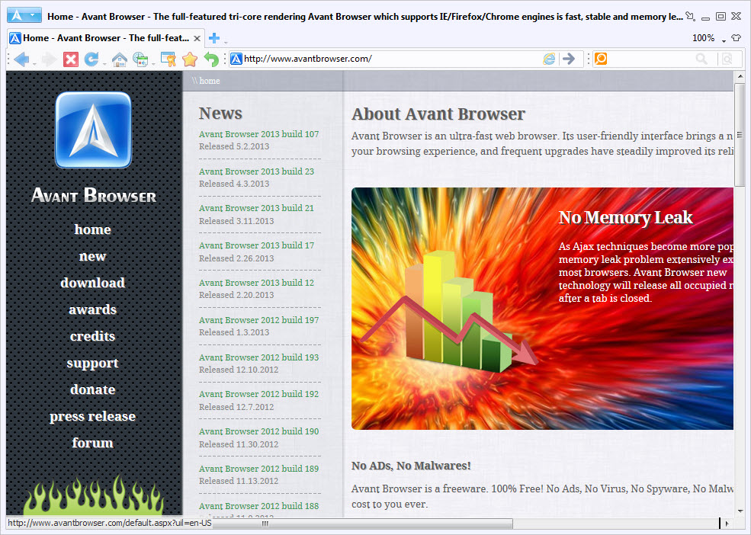Reopen closed tab with green undo arrow
Image resolution: width=751 pixels, height=535 pixels.
(211, 59)
